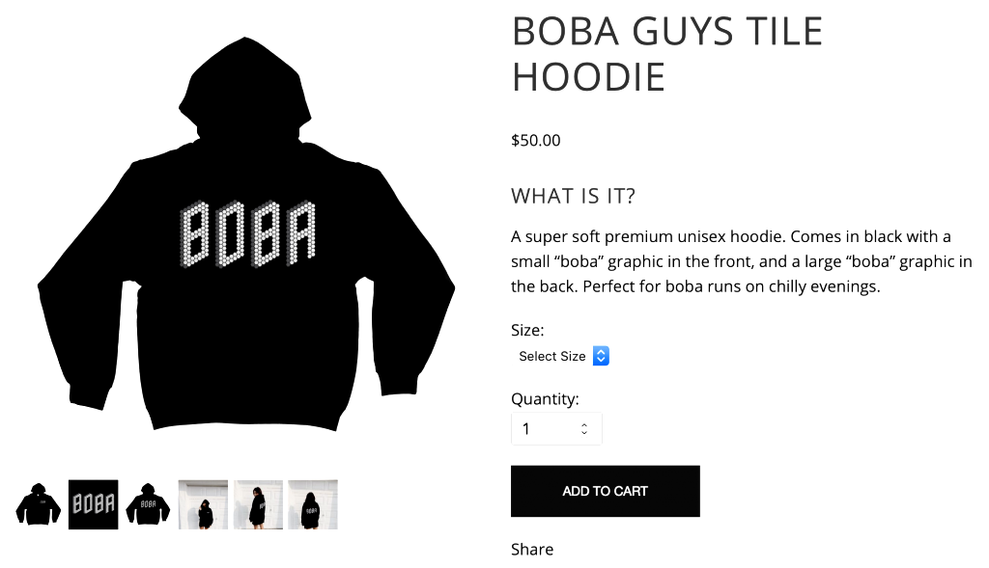Viewport: 989px width, 568px height.
Task: Select the front-view hoodie thumbnail
Action: pos(39,504)
